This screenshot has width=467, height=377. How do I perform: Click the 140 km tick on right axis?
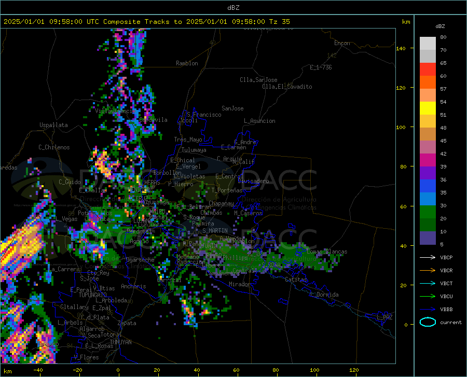(401, 49)
